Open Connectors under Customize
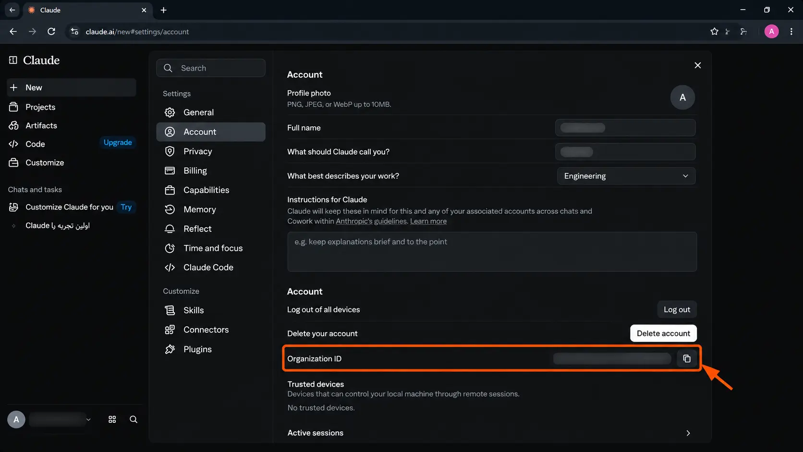Screen dimensions: 803x452 (211, 330)
